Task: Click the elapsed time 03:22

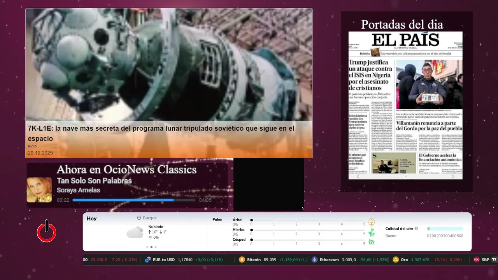Action: [63, 200]
